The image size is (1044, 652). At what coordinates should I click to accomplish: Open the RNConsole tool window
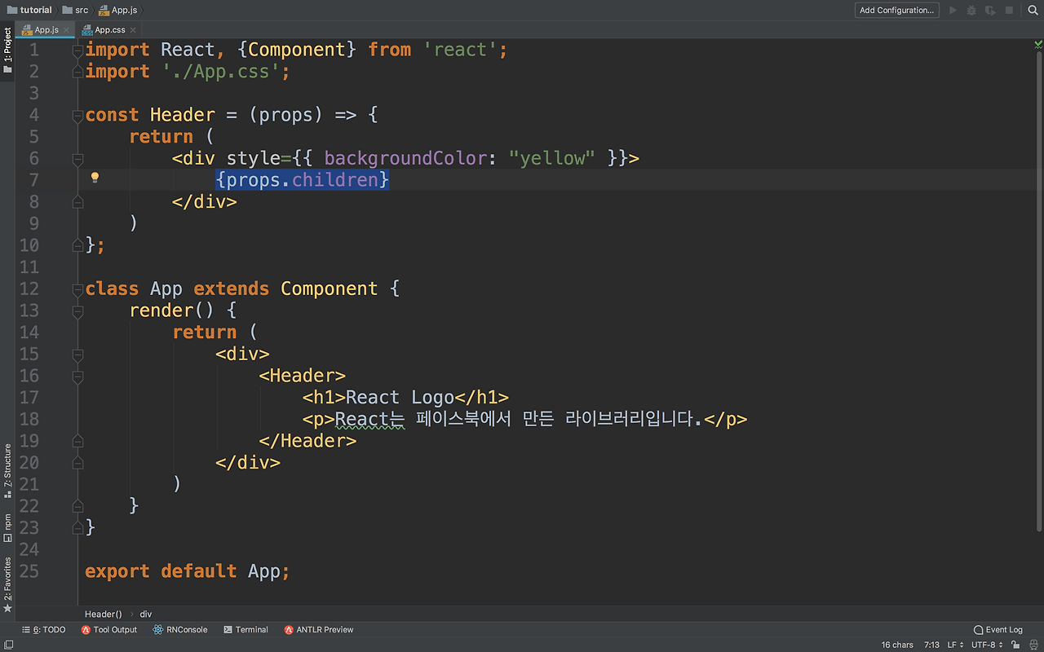point(179,630)
